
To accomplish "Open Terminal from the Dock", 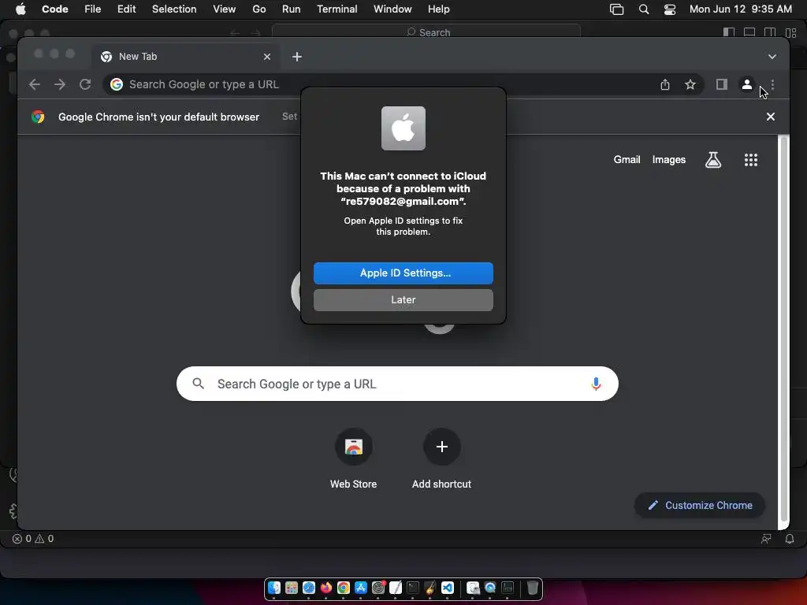I will 413,588.
